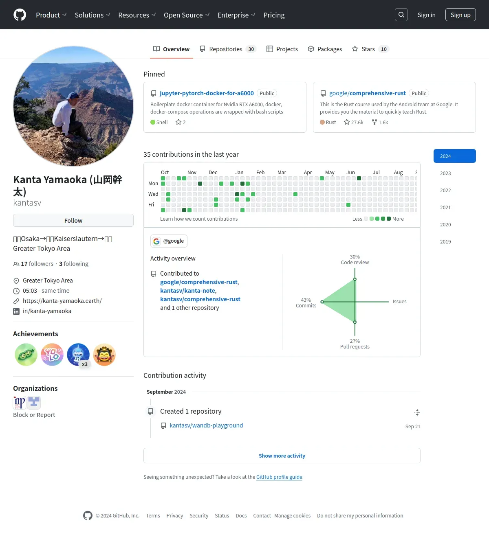Expand the Solutions menu
The height and width of the screenshot is (537, 489).
pyautogui.click(x=93, y=15)
